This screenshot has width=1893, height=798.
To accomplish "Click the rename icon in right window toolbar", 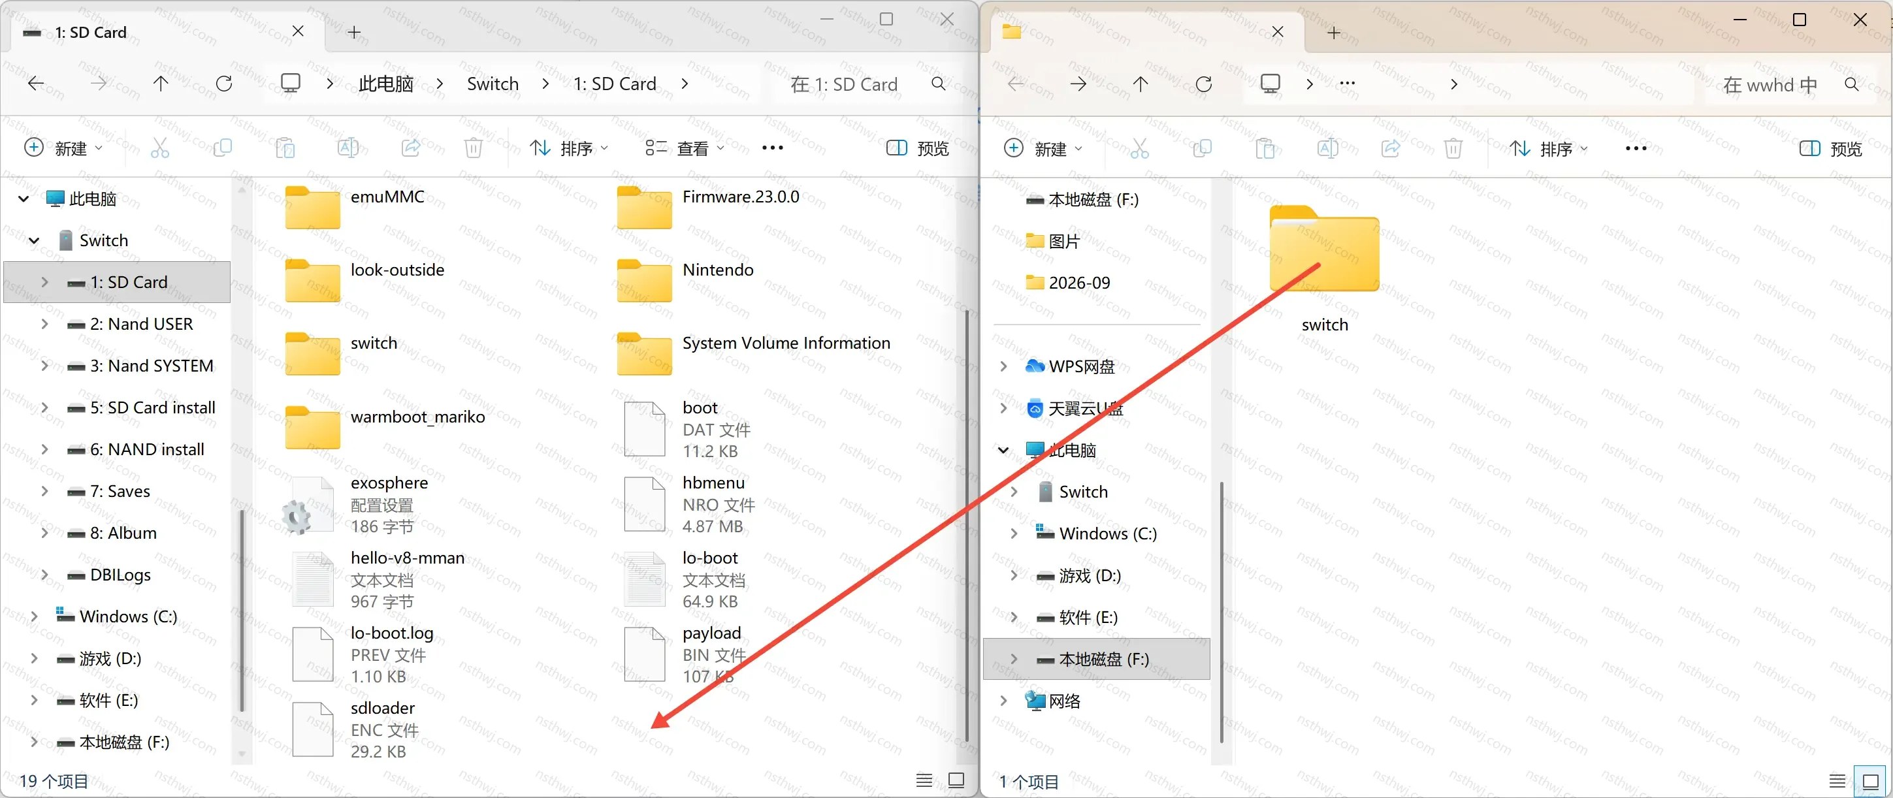I will (1327, 148).
